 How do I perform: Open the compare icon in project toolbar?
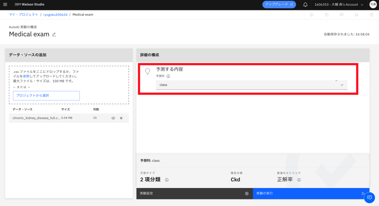point(357,15)
